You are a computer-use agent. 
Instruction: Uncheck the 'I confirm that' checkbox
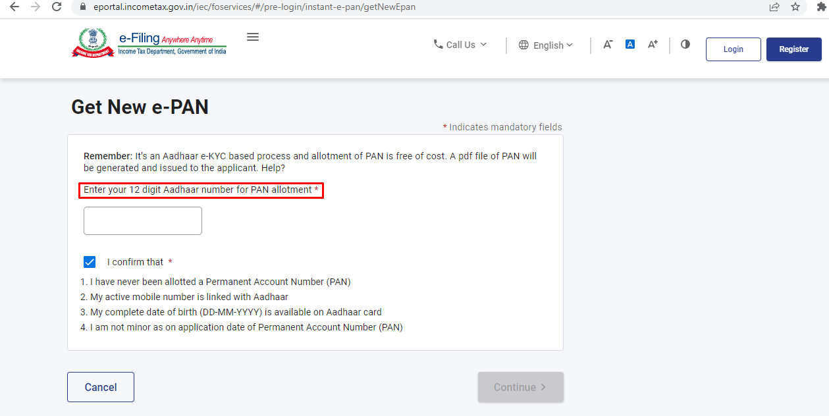pyautogui.click(x=90, y=262)
